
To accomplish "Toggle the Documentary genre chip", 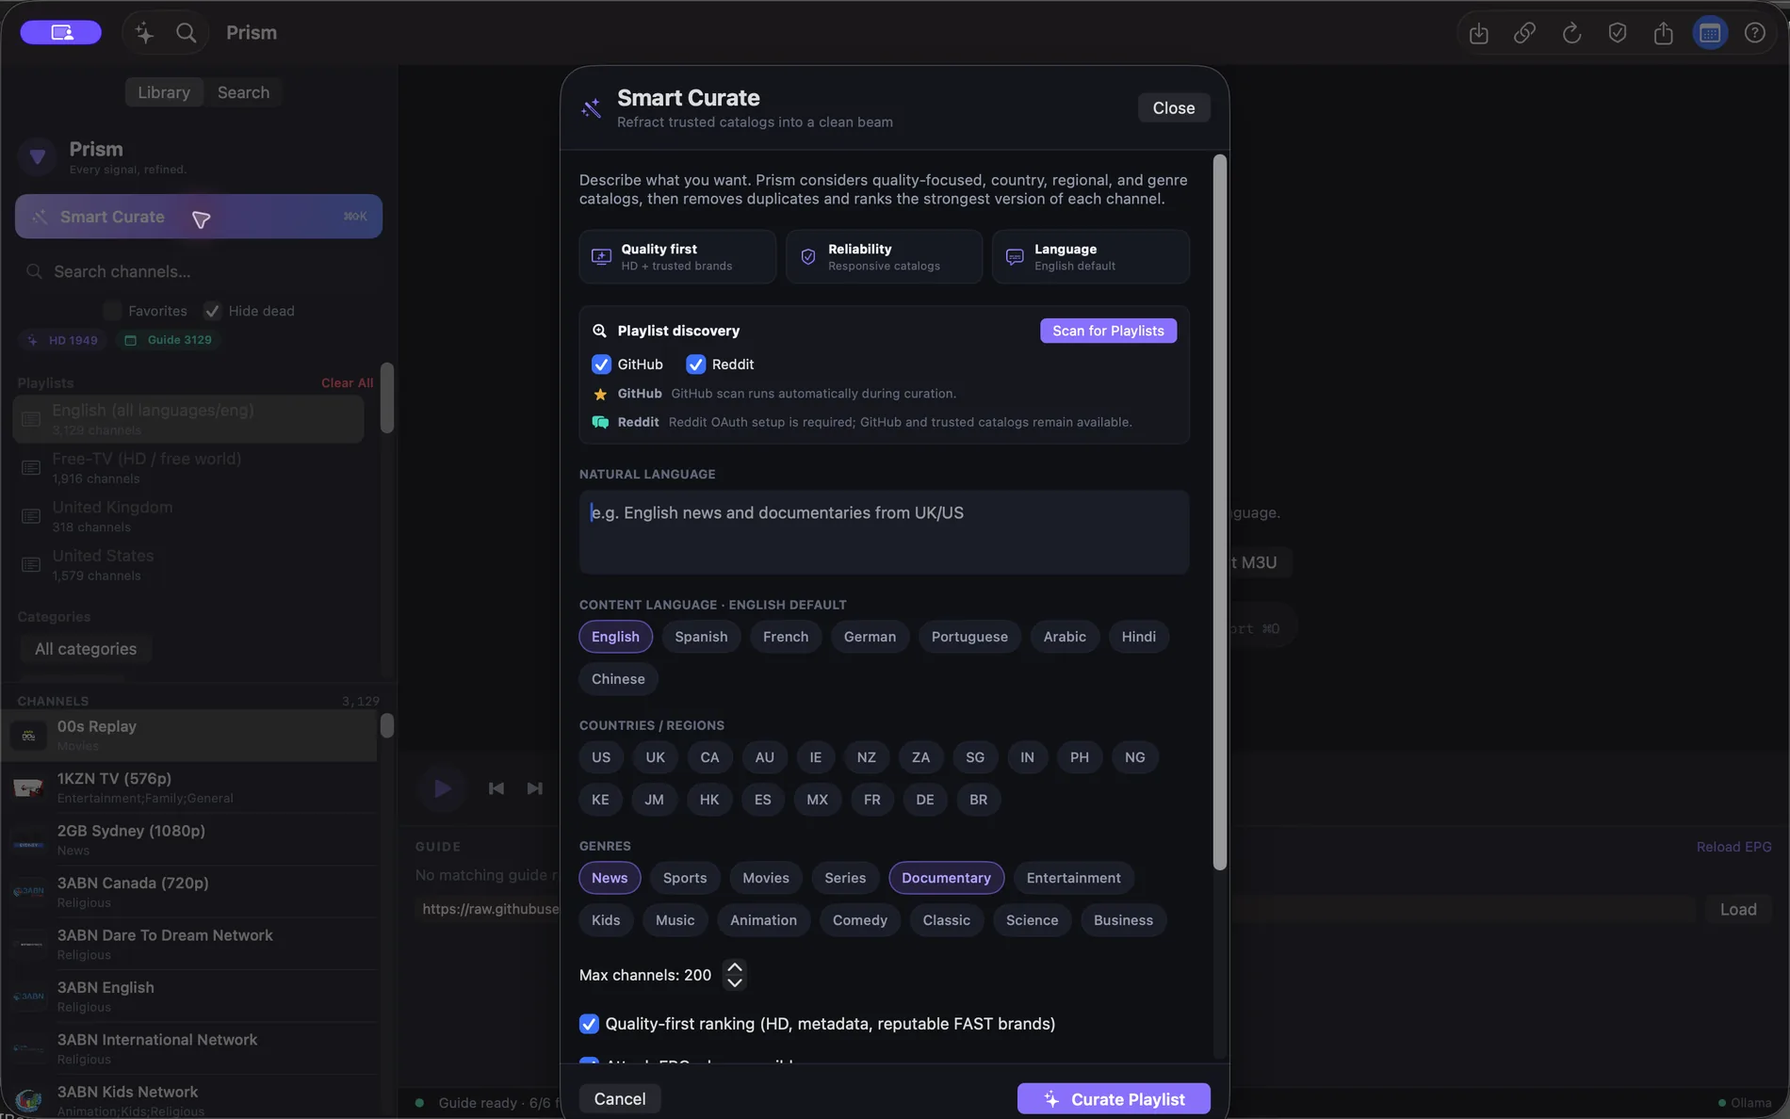I will click(946, 878).
